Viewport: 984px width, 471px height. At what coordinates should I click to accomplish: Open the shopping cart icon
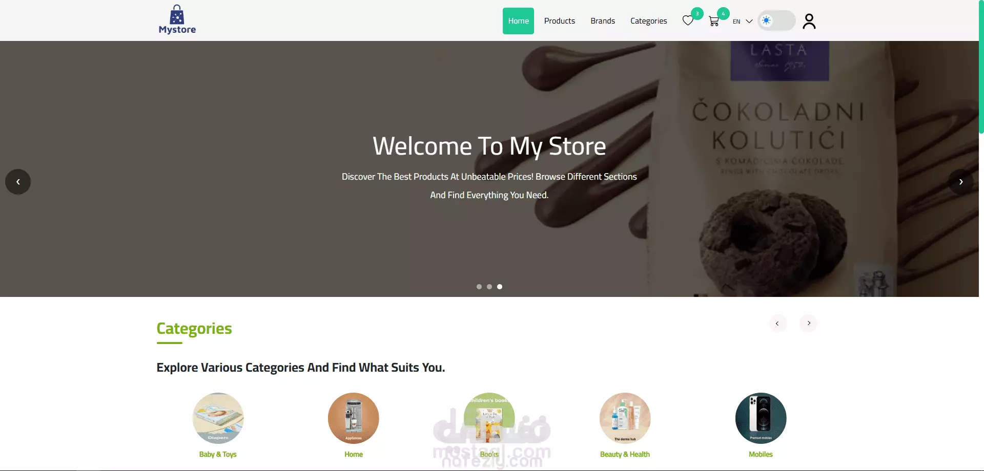click(x=713, y=21)
